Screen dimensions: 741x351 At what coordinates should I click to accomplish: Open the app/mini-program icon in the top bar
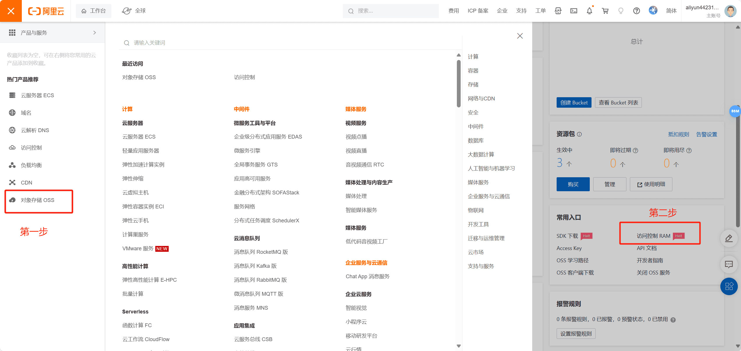pos(558,11)
